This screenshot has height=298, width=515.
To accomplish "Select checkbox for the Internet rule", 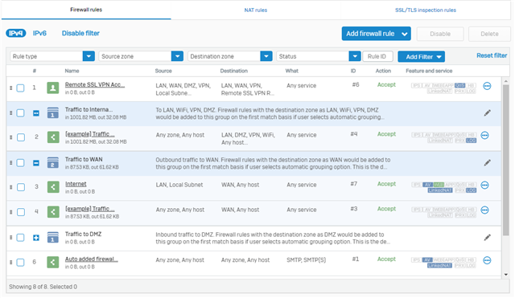I will pyautogui.click(x=21, y=187).
